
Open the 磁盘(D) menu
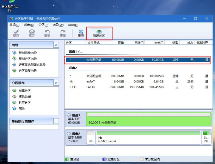point(29,25)
